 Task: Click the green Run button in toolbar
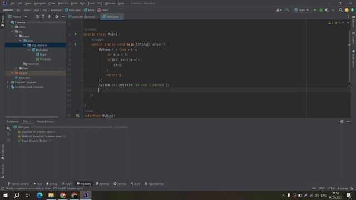coord(315,10)
